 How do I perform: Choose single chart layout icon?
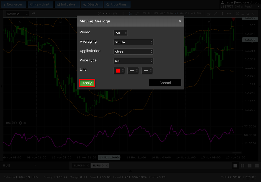(235, 166)
